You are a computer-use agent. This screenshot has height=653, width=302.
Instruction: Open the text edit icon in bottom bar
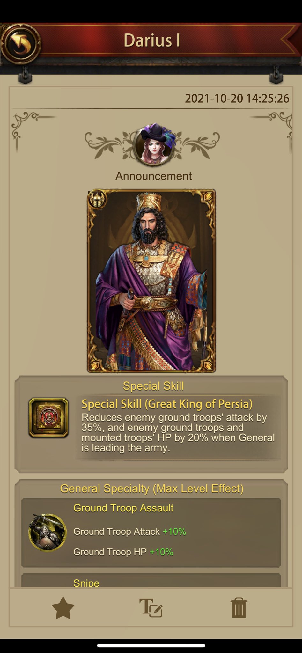[x=151, y=608]
